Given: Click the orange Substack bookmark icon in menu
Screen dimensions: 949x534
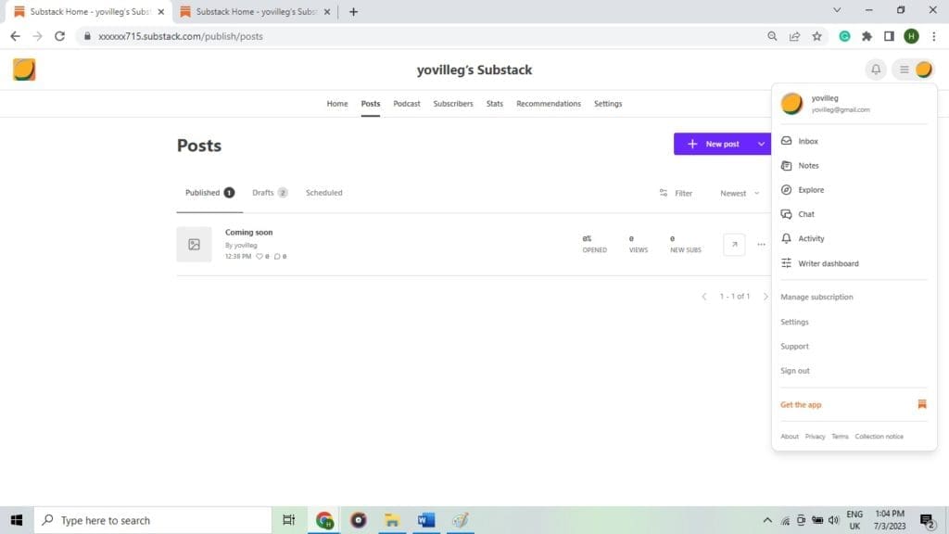Looking at the screenshot, I should click(922, 404).
